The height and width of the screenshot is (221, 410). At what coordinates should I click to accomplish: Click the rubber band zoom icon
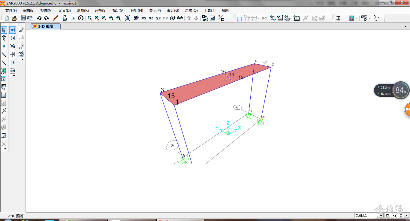[x=90, y=18]
